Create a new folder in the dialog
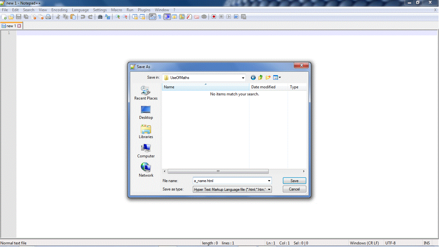This screenshot has height=247, width=440. point(268,77)
